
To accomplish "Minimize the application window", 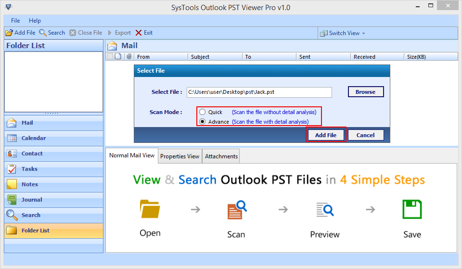I will [x=418, y=6].
